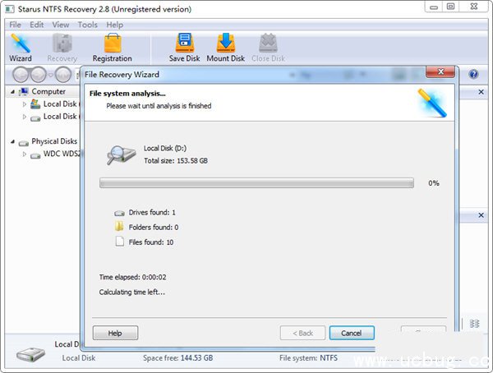493x373 pixels.
Task: Click the magnifier drive icon in wizard
Action: [x=121, y=154]
